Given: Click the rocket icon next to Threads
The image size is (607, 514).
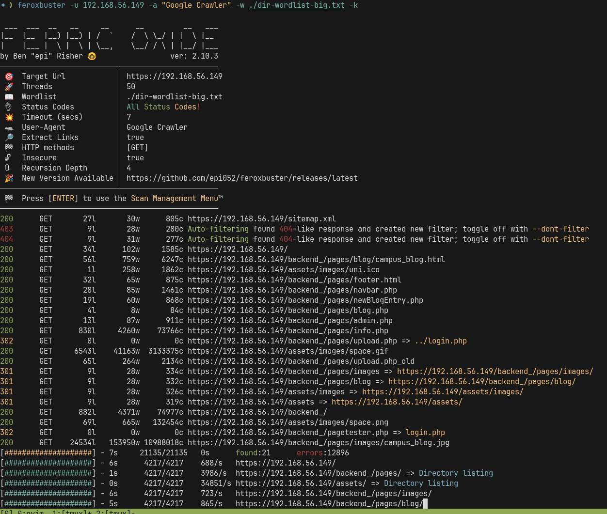Looking at the screenshot, I should (9, 87).
